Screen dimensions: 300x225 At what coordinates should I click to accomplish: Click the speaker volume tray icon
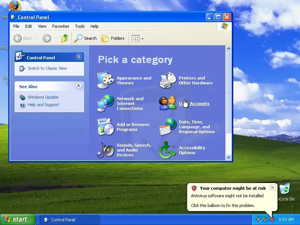point(258,219)
